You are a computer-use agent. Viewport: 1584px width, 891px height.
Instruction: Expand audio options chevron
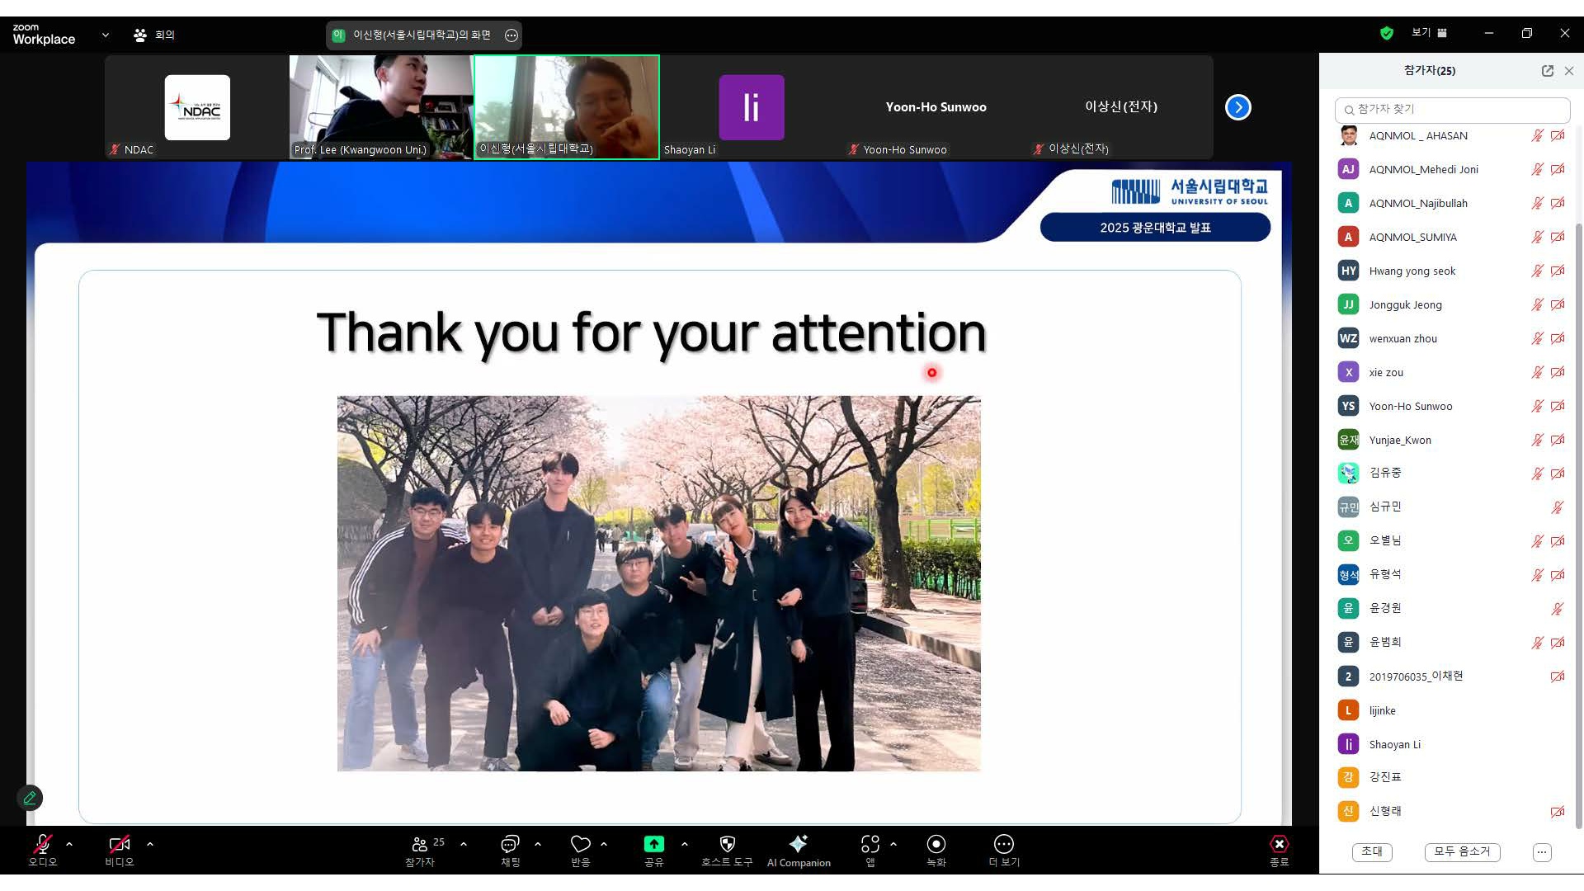click(69, 844)
